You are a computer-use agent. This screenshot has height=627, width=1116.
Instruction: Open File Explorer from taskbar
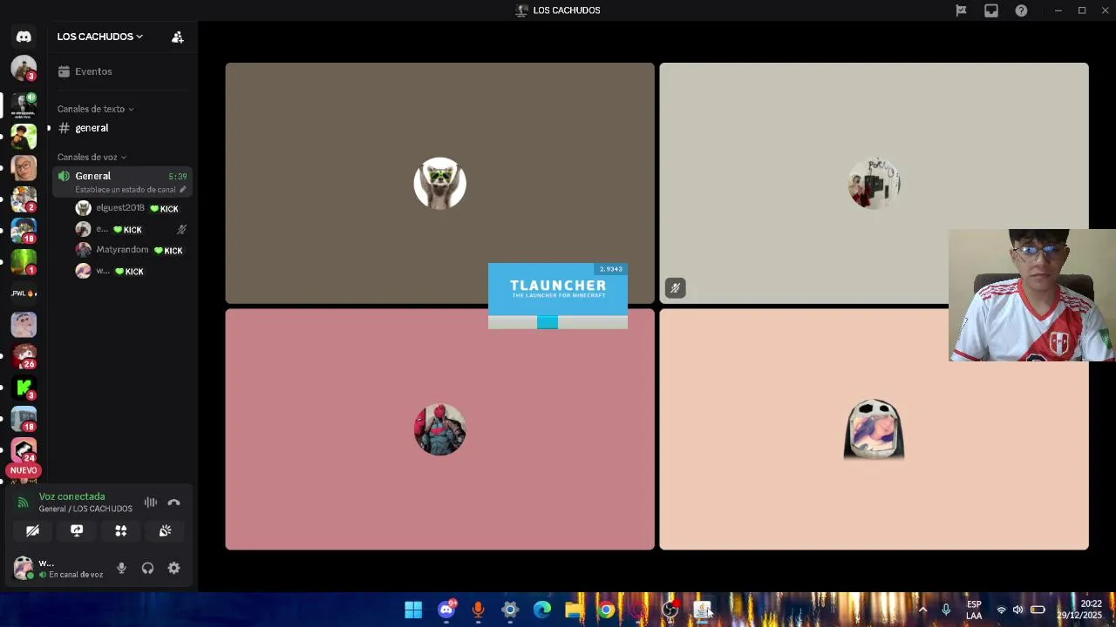pos(574,610)
